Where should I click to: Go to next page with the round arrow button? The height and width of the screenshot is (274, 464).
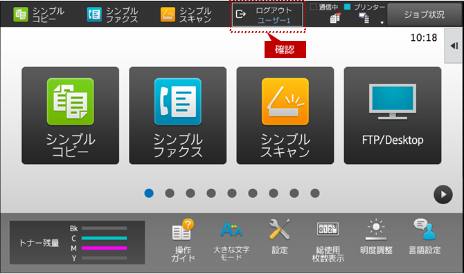tap(443, 194)
